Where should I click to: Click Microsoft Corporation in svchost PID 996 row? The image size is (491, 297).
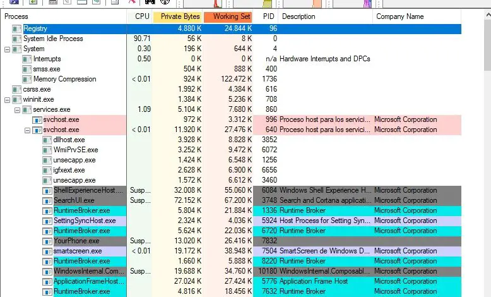(x=406, y=120)
